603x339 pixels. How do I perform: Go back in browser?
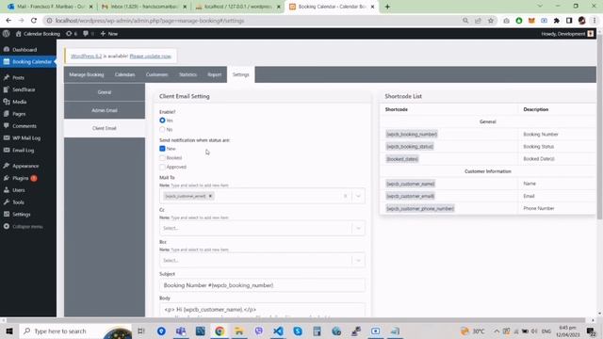(x=8, y=21)
